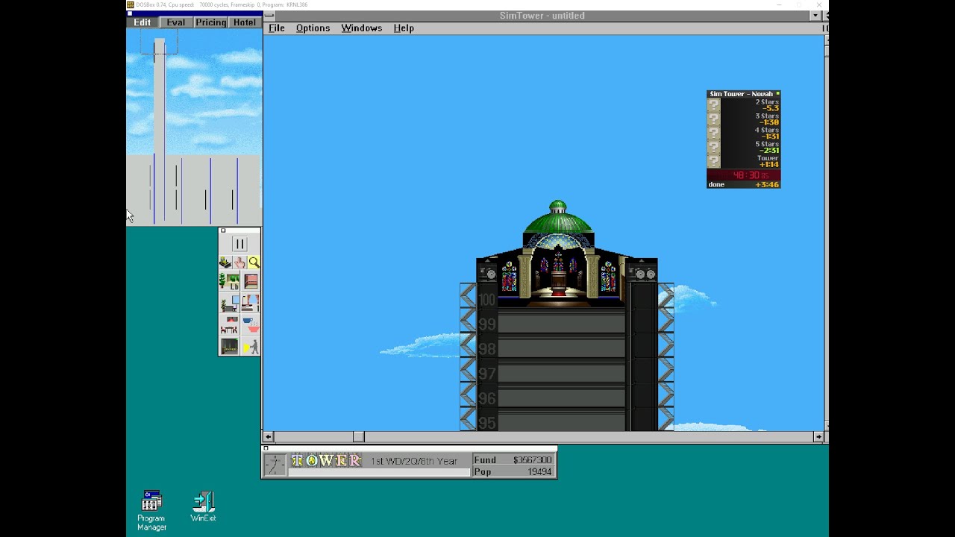The height and width of the screenshot is (537, 955).
Task: Click the 5 Stars split in timer
Action: (x=766, y=147)
